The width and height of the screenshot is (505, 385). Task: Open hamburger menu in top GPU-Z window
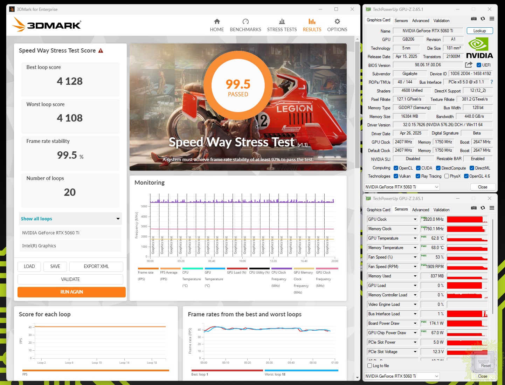point(492,19)
